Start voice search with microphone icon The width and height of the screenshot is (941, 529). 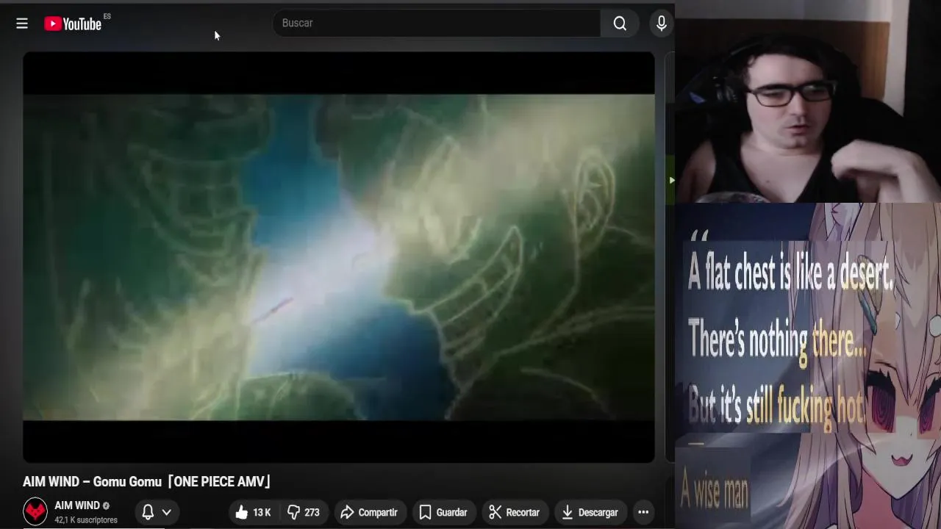click(x=661, y=24)
